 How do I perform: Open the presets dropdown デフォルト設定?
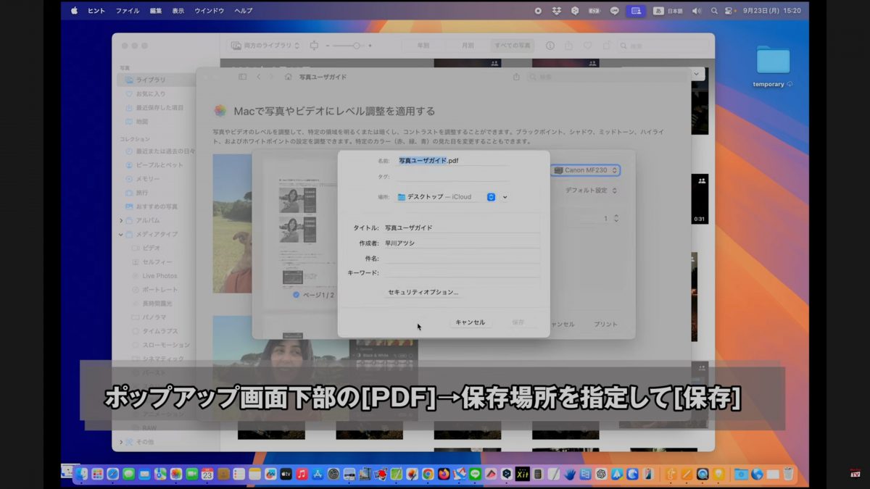click(x=591, y=191)
